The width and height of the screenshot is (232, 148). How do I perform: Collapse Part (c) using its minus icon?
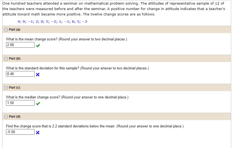point(6,88)
